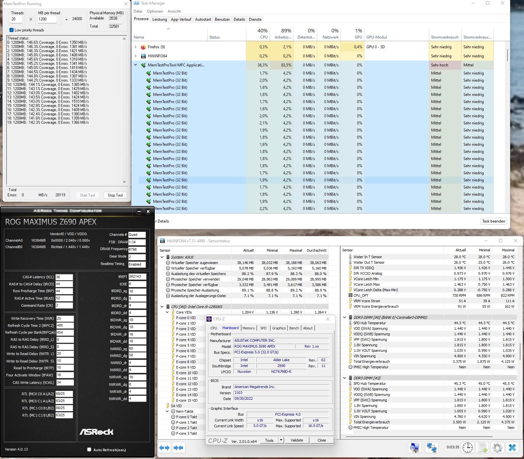Viewport: 524px width, 459px height.
Task: Click the Task beenden button
Action: [493, 221]
